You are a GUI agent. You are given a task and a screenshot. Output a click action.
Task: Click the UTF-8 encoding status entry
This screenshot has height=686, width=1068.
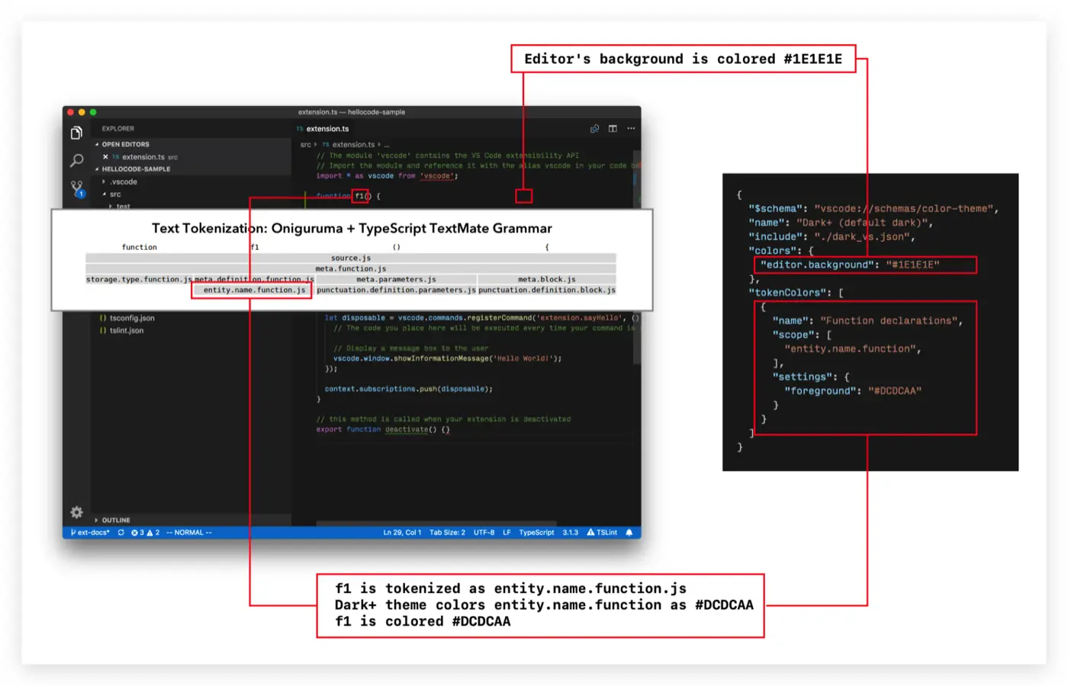pyautogui.click(x=484, y=533)
